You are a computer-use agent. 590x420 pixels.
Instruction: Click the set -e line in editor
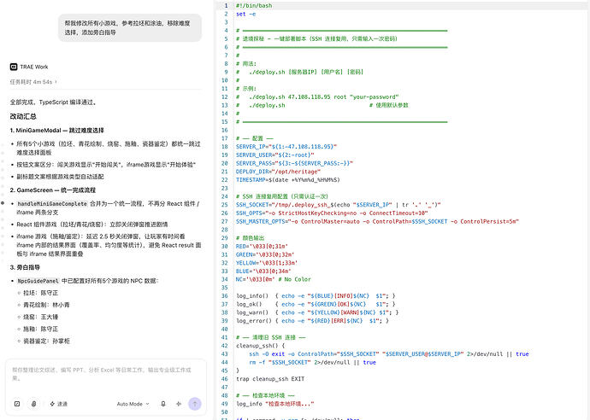pos(245,14)
